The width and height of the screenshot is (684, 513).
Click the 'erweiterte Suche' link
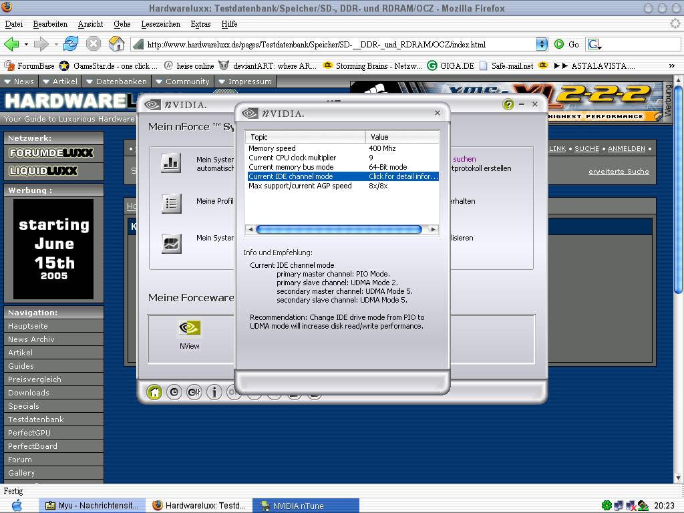pyautogui.click(x=619, y=172)
